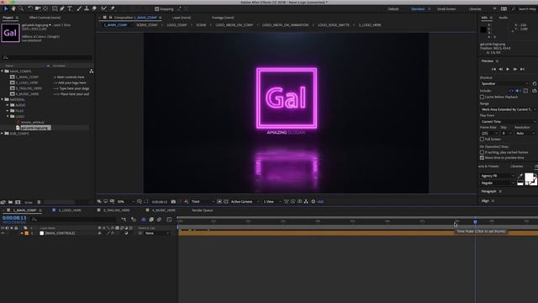Toggle the Draft 3D icon in timeline
538x303 pixels.
click(134, 220)
